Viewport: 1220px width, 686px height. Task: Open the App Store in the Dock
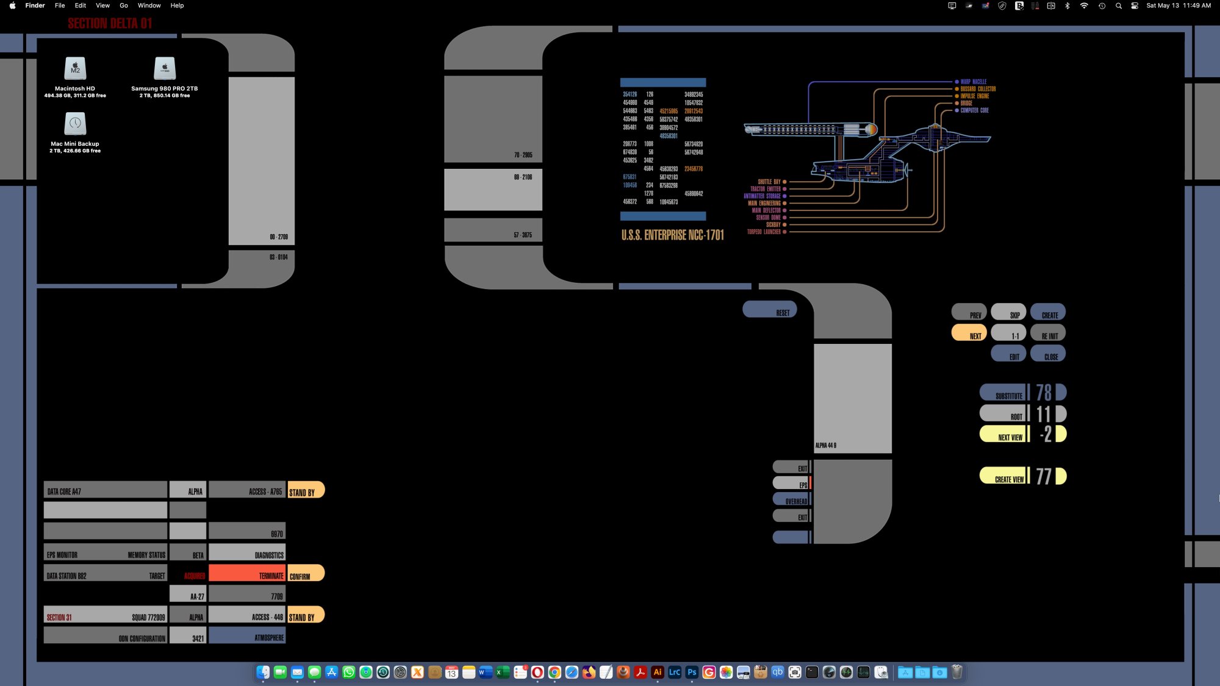point(331,672)
